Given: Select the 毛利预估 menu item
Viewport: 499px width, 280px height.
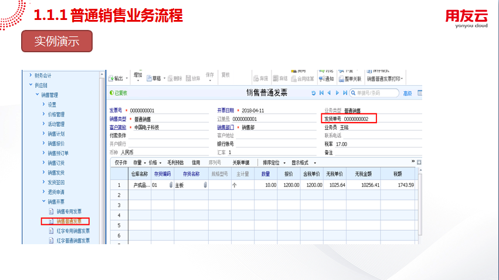Looking at the screenshot, I should tap(175, 163).
